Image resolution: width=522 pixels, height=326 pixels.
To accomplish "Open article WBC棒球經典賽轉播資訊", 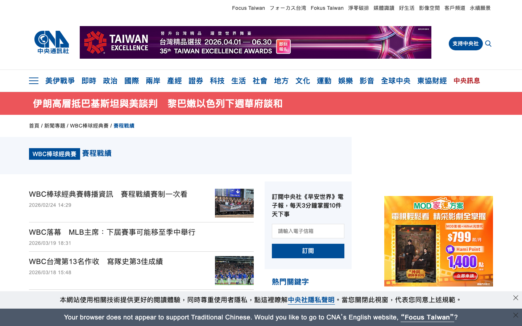I will point(108,194).
